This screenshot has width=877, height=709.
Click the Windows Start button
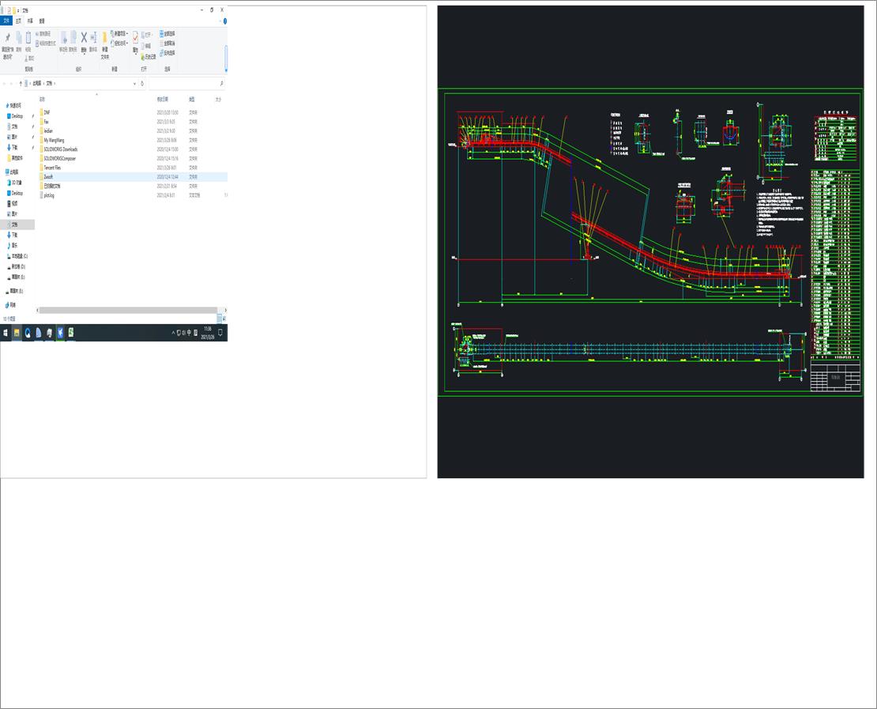pyautogui.click(x=6, y=333)
